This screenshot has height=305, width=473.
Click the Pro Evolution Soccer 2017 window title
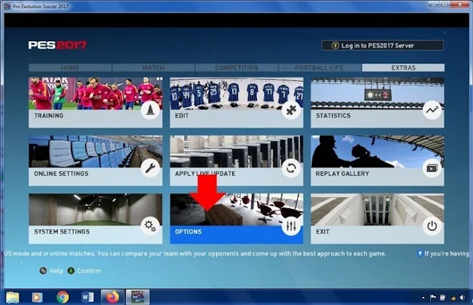pyautogui.click(x=41, y=7)
